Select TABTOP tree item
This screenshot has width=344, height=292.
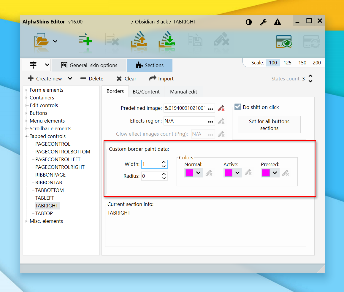44,213
